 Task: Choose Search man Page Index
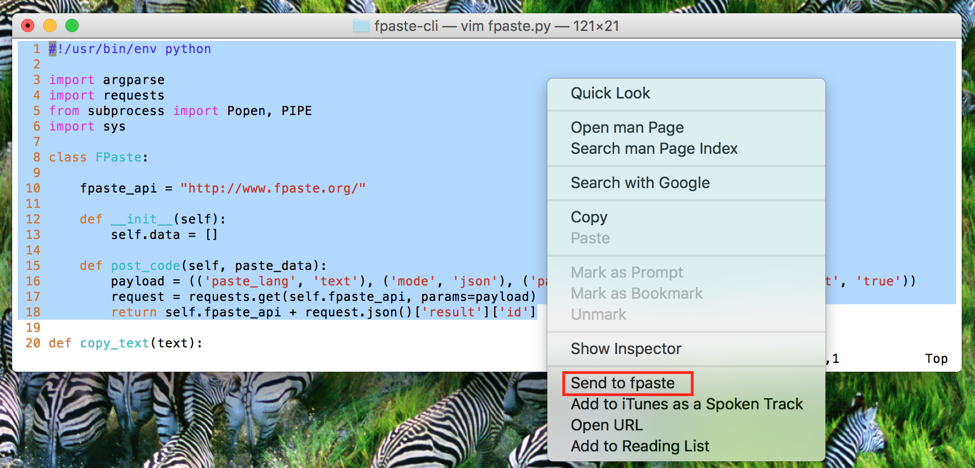coord(654,148)
